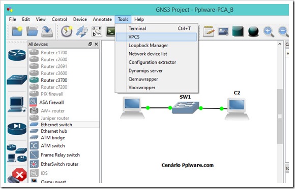This screenshot has height=189, width=295.
Task: Open the console terminal toolbar icon
Action: coord(110,31)
